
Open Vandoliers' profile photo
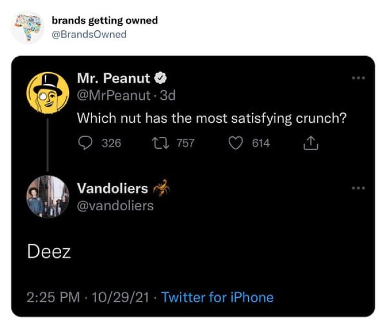(47, 196)
